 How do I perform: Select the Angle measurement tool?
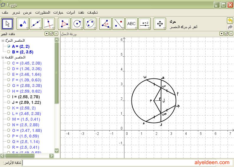[105, 24]
